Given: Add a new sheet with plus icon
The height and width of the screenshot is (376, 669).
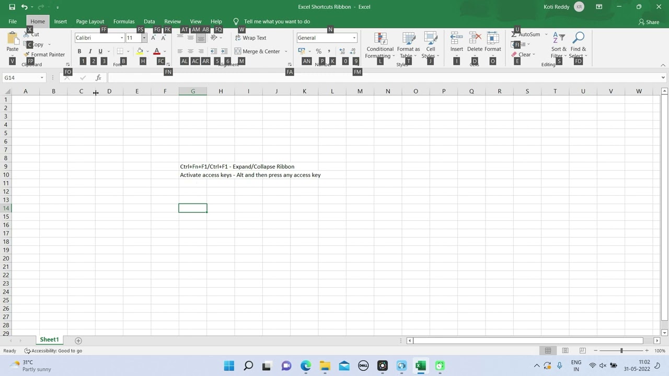Looking at the screenshot, I should pos(78,340).
